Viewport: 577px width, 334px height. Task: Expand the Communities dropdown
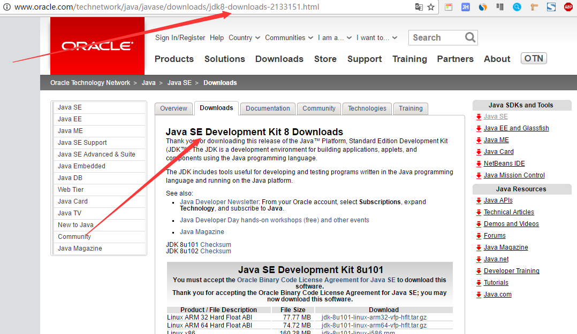(x=289, y=38)
